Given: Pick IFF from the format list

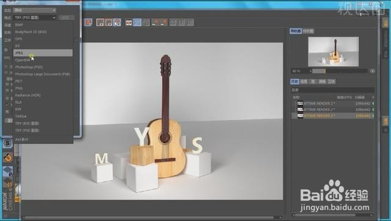Looking at the screenshot, I should click(x=43, y=46).
